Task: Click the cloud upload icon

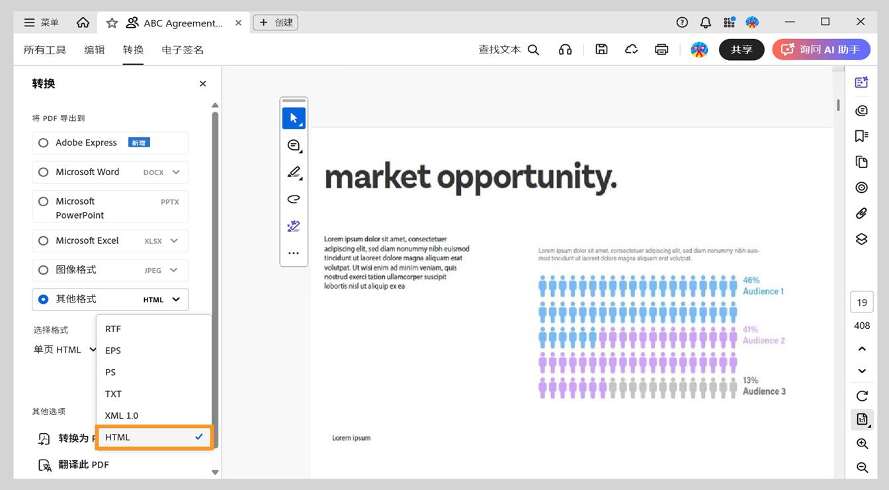Action: tap(631, 49)
